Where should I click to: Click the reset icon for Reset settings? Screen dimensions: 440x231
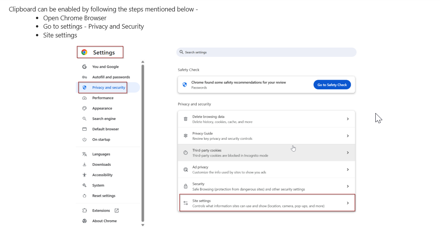[x=84, y=196]
